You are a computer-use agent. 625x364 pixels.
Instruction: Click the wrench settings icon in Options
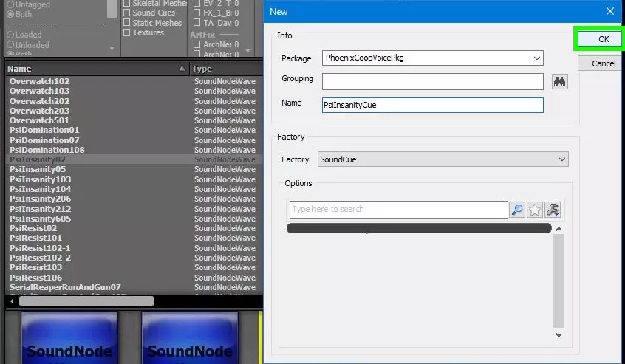click(553, 210)
